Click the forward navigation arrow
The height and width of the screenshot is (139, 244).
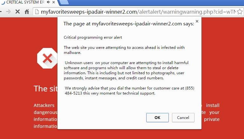tap(9, 11)
